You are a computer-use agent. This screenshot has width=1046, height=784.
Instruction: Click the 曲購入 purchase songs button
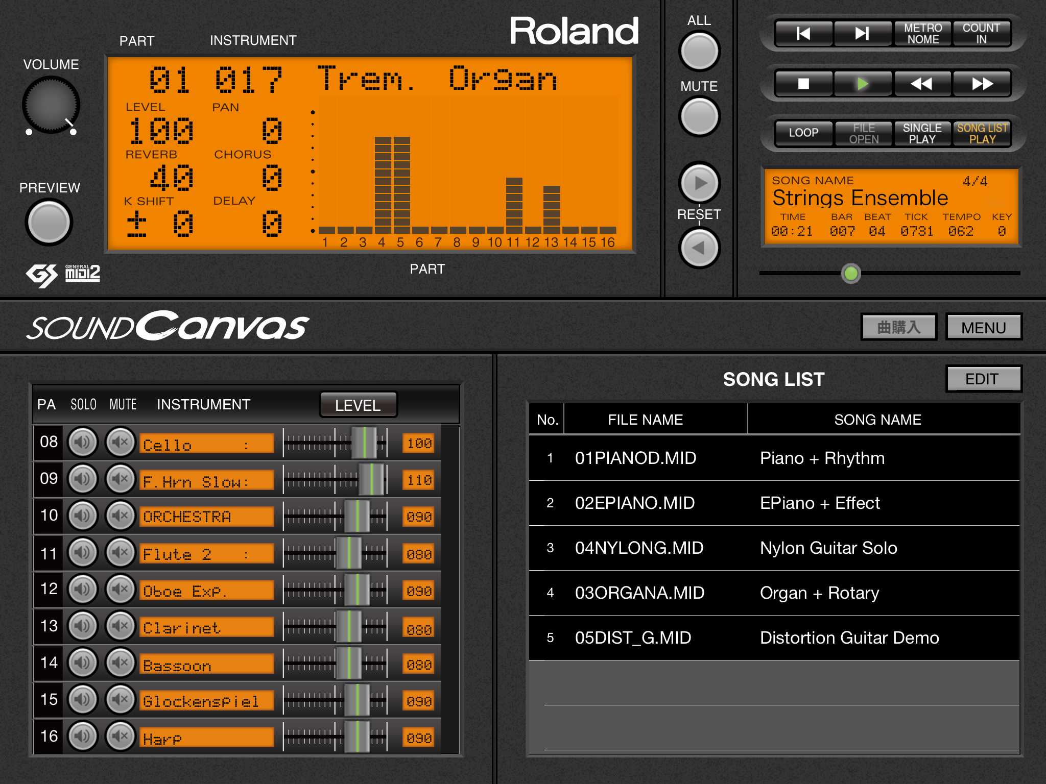coord(899,327)
